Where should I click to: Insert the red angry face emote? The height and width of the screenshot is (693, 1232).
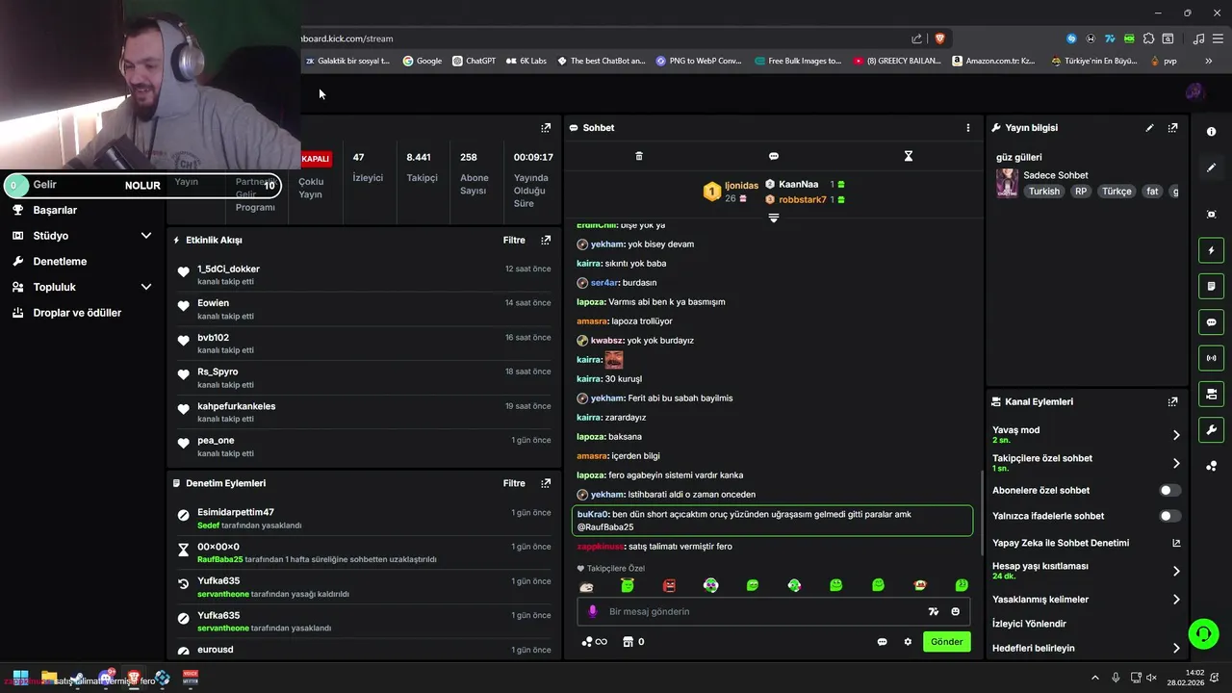click(669, 585)
